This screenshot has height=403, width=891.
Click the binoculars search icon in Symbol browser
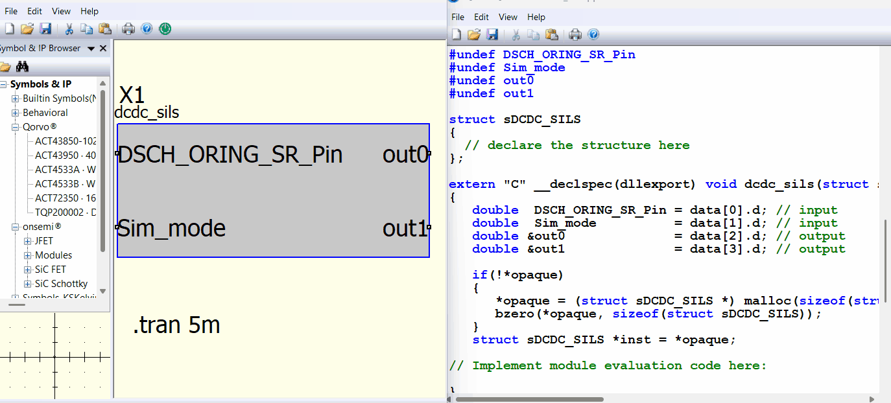click(x=23, y=67)
